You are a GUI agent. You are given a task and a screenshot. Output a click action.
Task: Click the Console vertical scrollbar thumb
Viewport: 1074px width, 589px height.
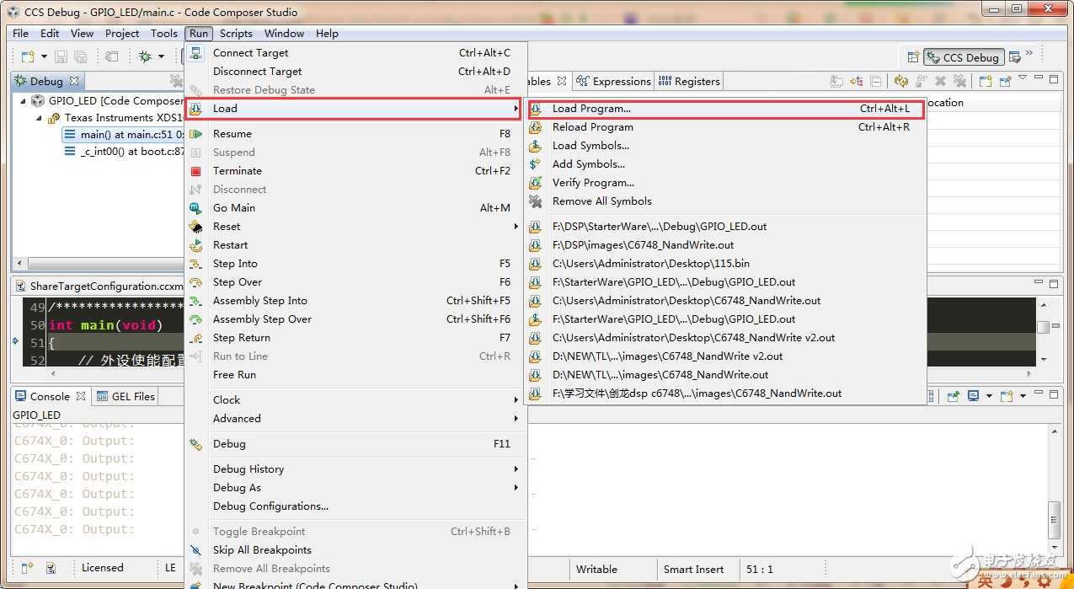(x=1054, y=522)
